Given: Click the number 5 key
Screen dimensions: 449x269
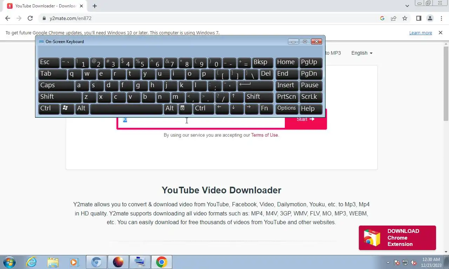Looking at the screenshot, I should pos(141,63).
